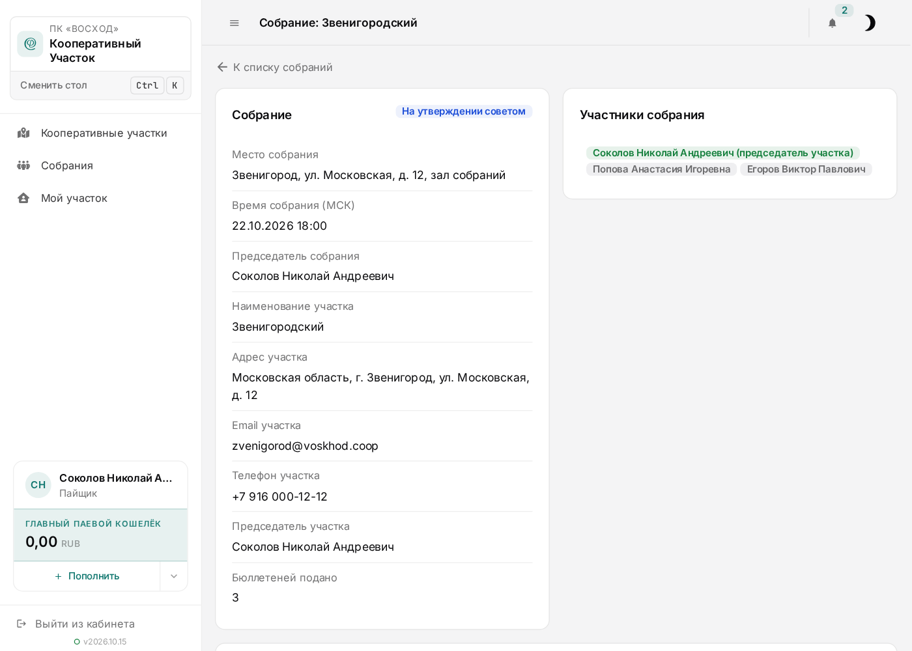Open notifications bell

point(832,23)
